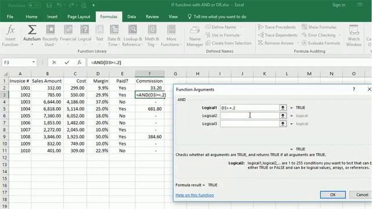Viewport: 372px width, 209px height.
Task: Click the Logical3 input field
Action: pyautogui.click(x=250, y=124)
